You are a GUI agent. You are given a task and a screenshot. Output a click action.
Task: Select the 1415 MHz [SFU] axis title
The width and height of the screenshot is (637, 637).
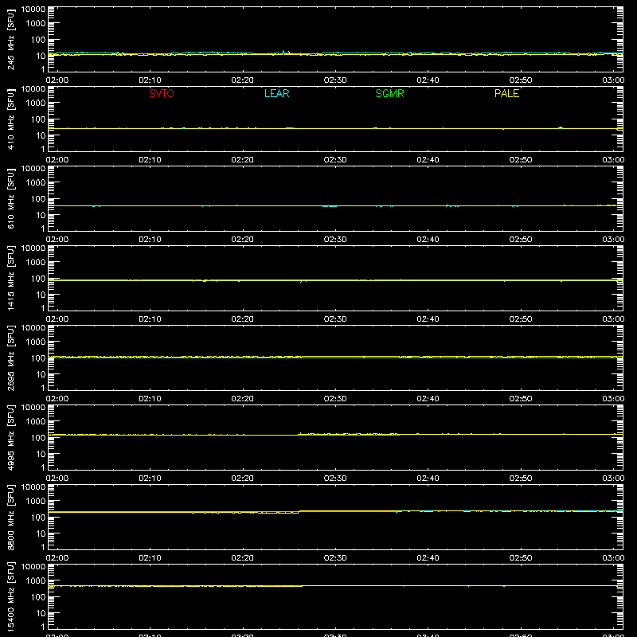(11, 278)
